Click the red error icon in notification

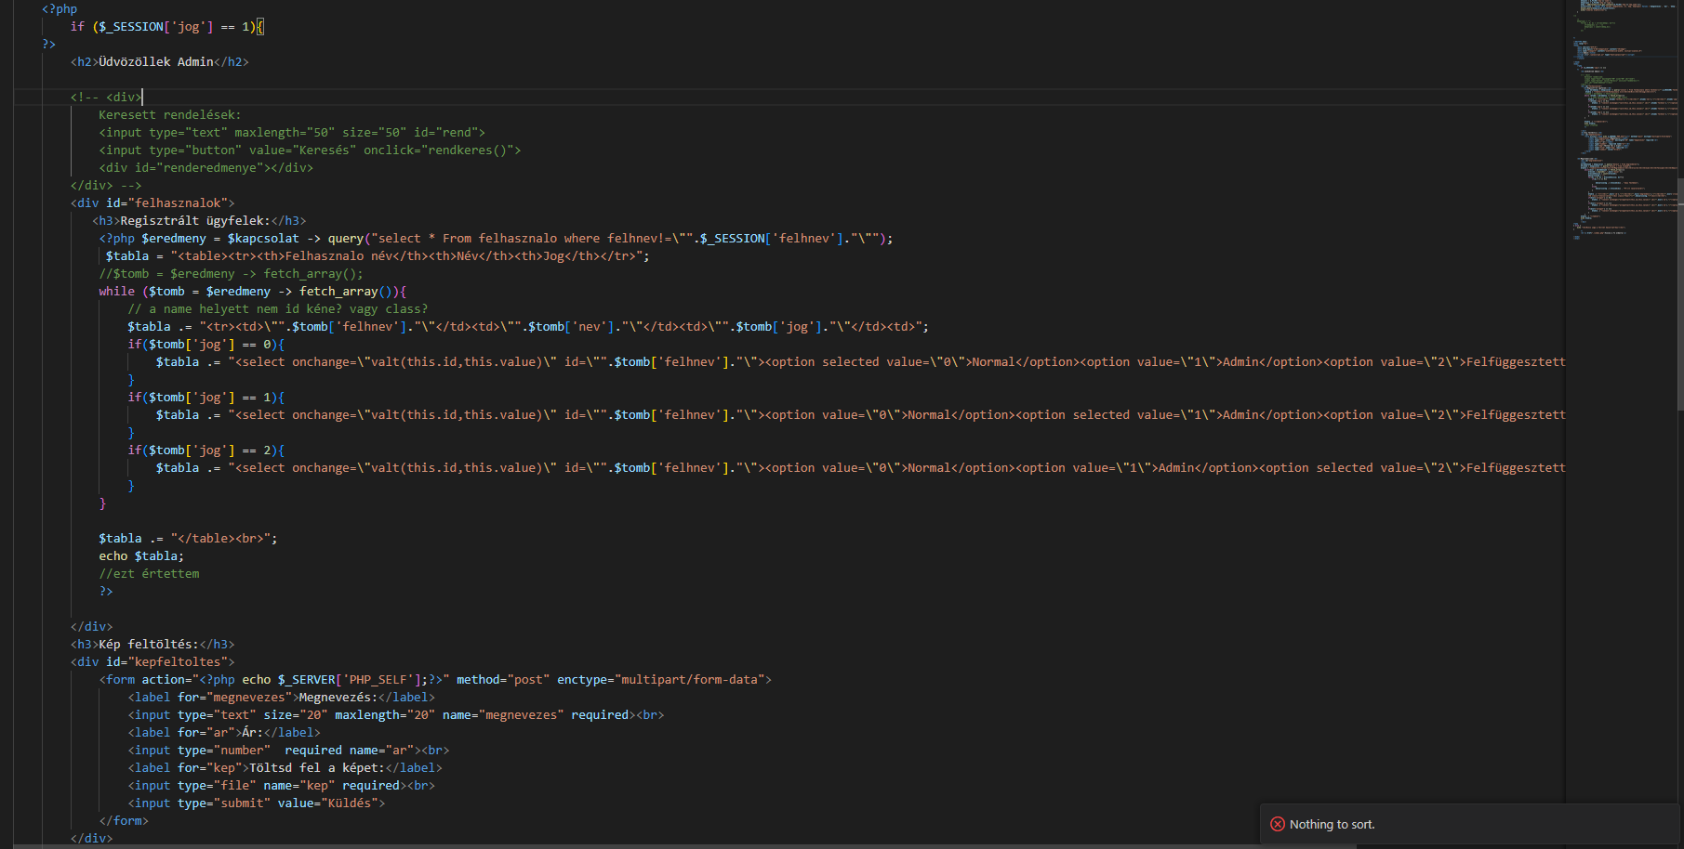pyautogui.click(x=1277, y=824)
